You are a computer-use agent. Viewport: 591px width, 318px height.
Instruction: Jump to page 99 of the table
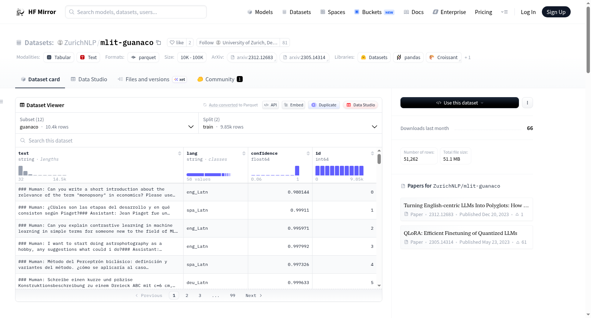point(233,295)
